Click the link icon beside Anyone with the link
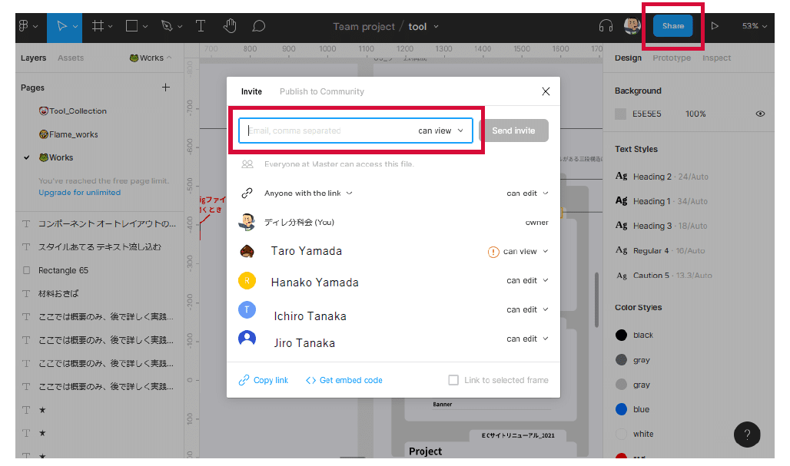 point(247,193)
